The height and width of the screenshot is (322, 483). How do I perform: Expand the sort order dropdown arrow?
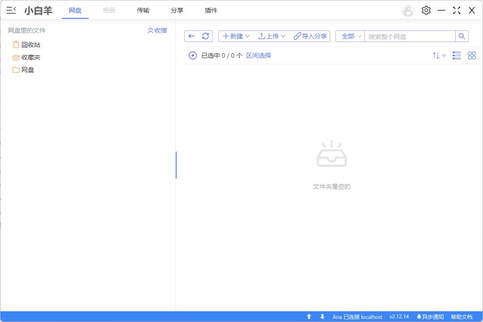(x=438, y=55)
